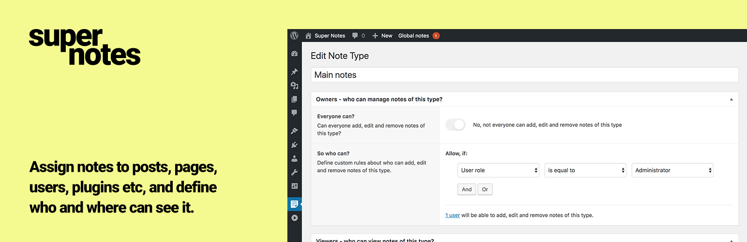747x242 pixels.
Task: Click the 'Everyone can?' label
Action: (336, 117)
